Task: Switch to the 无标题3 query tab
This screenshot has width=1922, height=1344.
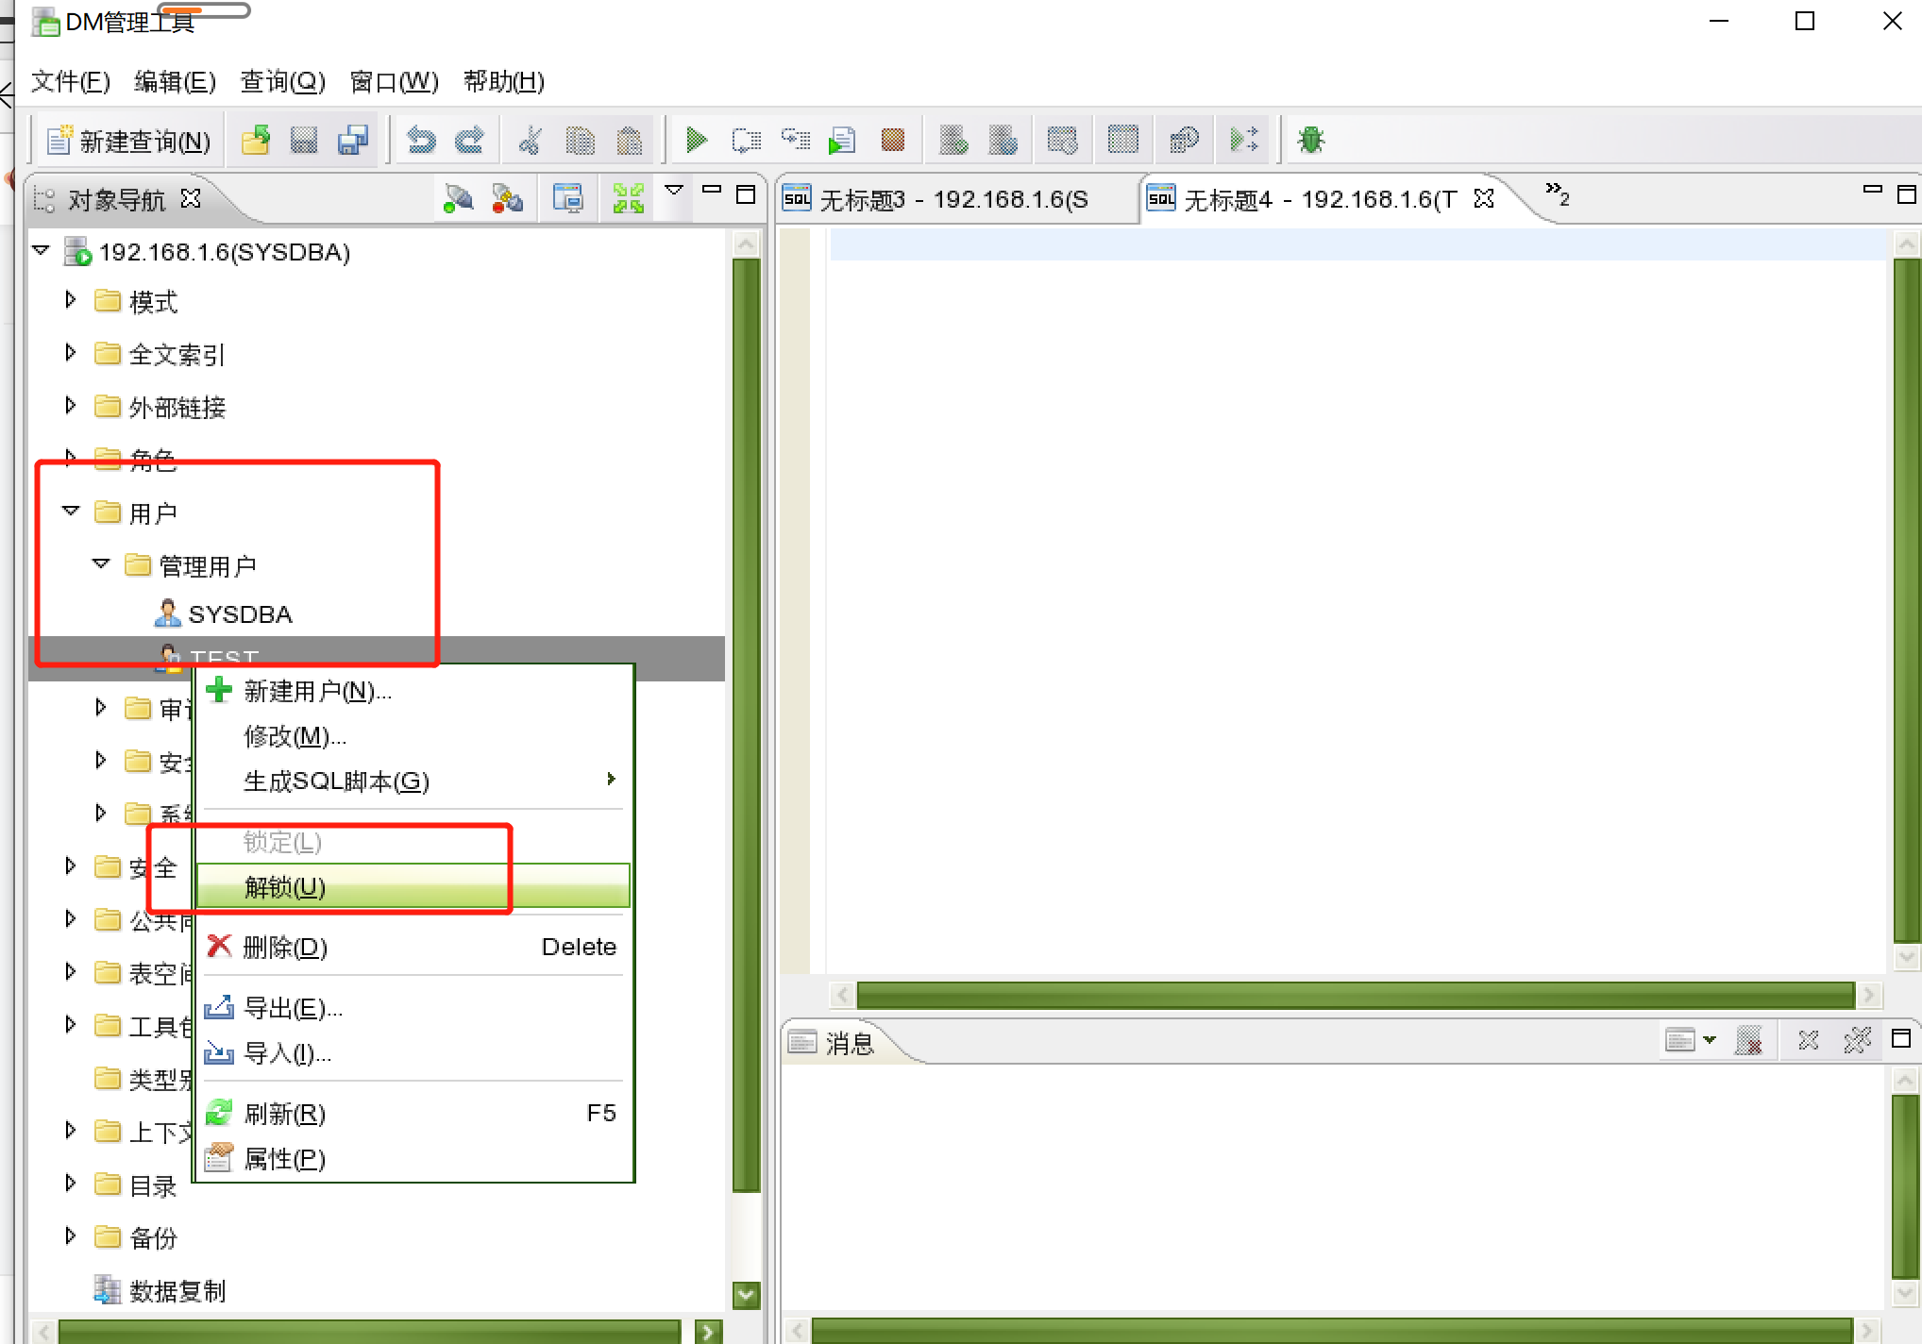Action: [953, 199]
